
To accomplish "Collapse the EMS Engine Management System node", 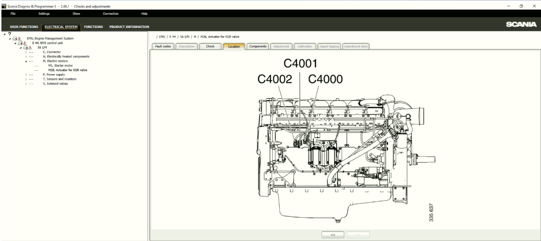I will (10, 39).
